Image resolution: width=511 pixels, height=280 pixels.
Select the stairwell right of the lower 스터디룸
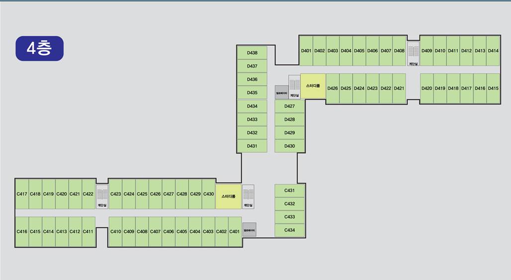tap(248, 196)
